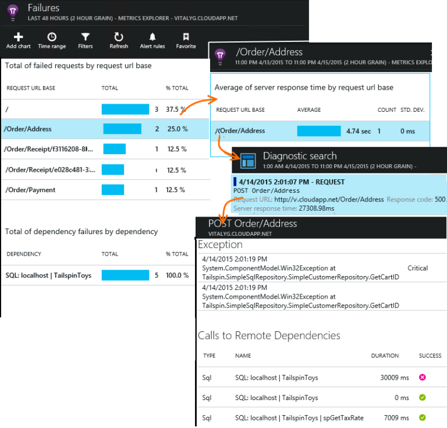Click the DURATION column header
This screenshot has width=447, height=428.
click(x=385, y=356)
